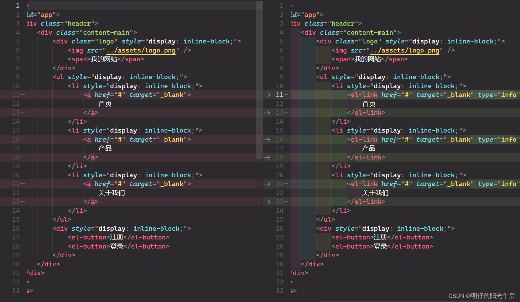This screenshot has width=520, height=302.
Task: Click "注册" el-button text in right pane
Action: point(380,237)
